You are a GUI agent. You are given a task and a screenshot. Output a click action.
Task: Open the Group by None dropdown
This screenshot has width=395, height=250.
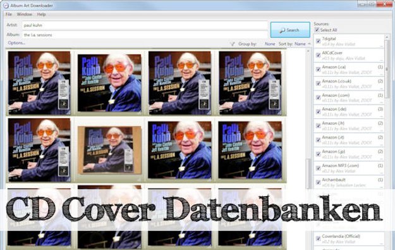coord(270,44)
